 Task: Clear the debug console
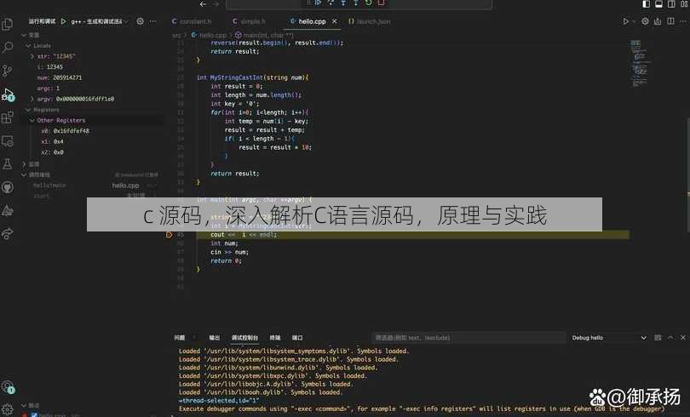[658, 338]
